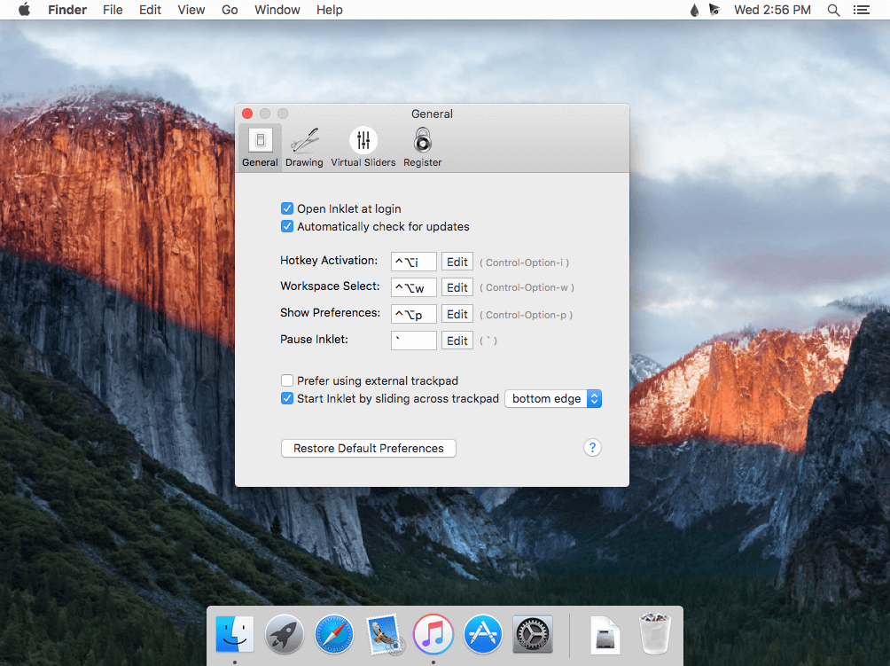Click Restore Default Preferences
Image resolution: width=890 pixels, height=666 pixels.
[369, 449]
